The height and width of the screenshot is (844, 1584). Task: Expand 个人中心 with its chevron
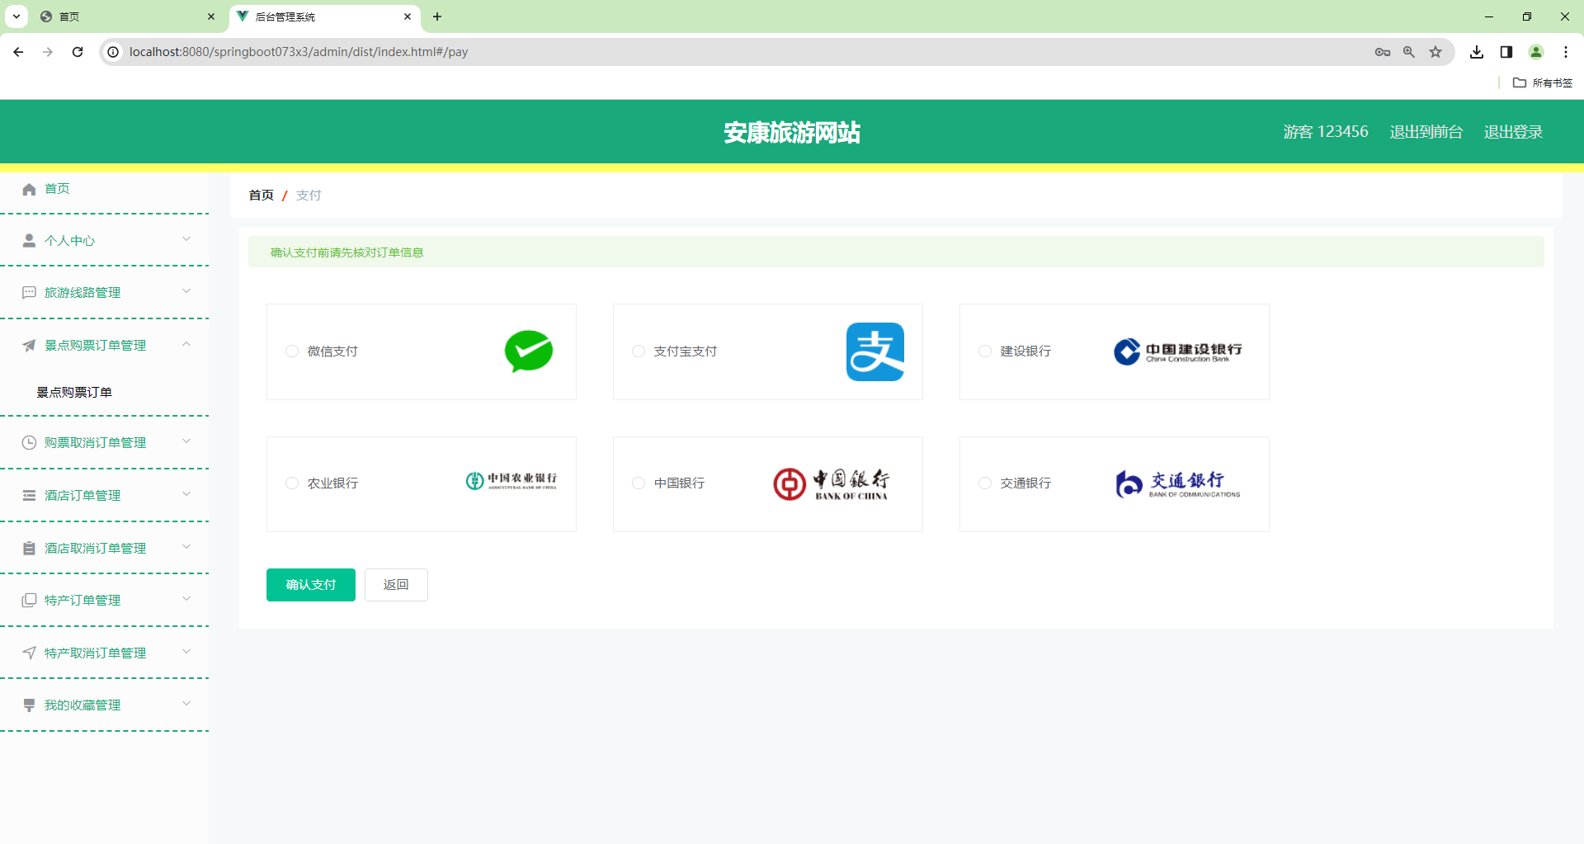coord(186,239)
